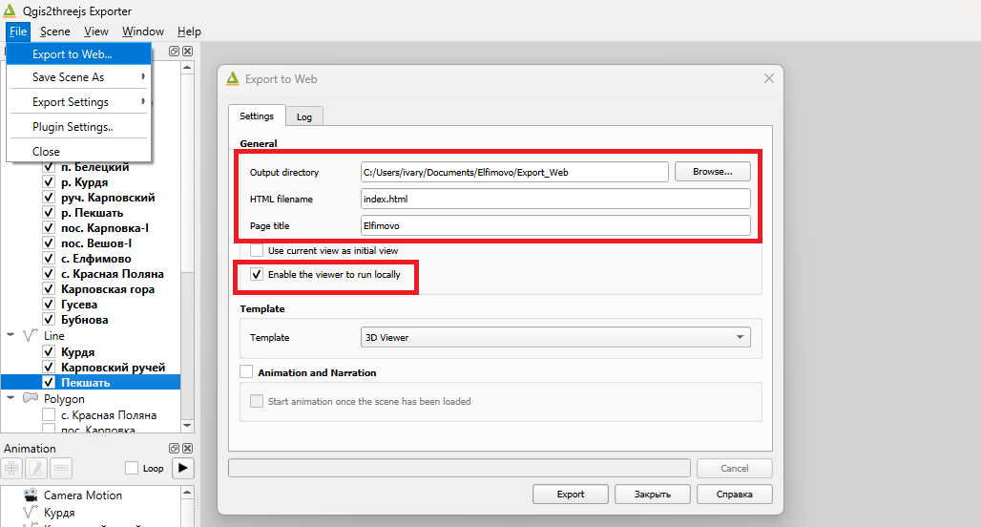The image size is (981, 527).
Task: Click the HTML filename field
Action: coord(555,199)
